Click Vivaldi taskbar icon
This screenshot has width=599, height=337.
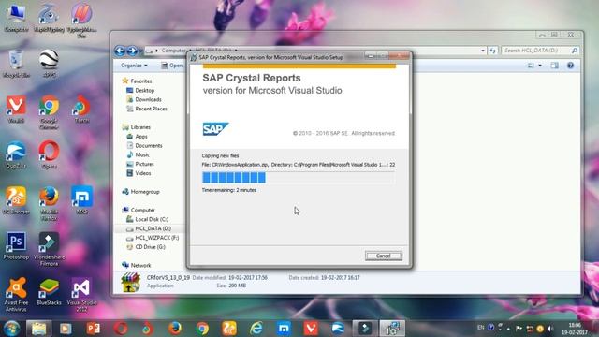pos(311,329)
